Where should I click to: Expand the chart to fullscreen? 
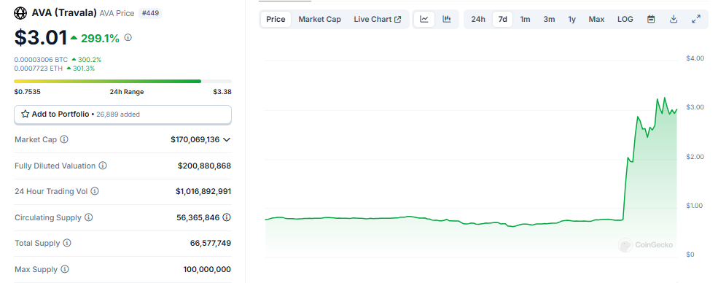[696, 19]
